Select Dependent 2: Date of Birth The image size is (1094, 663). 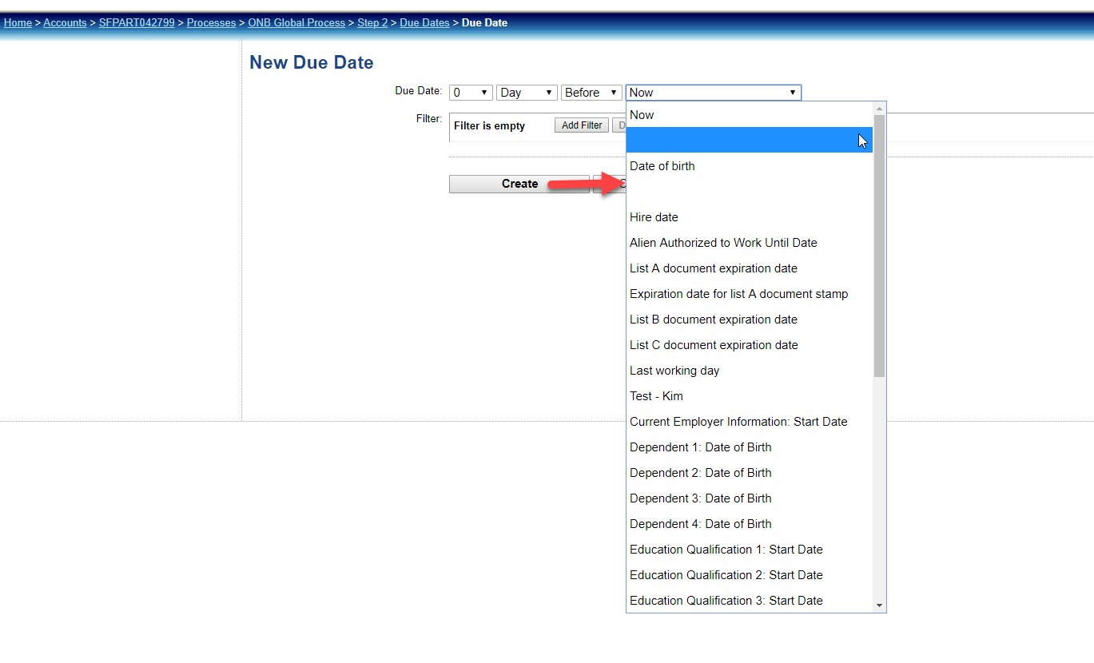click(x=750, y=473)
